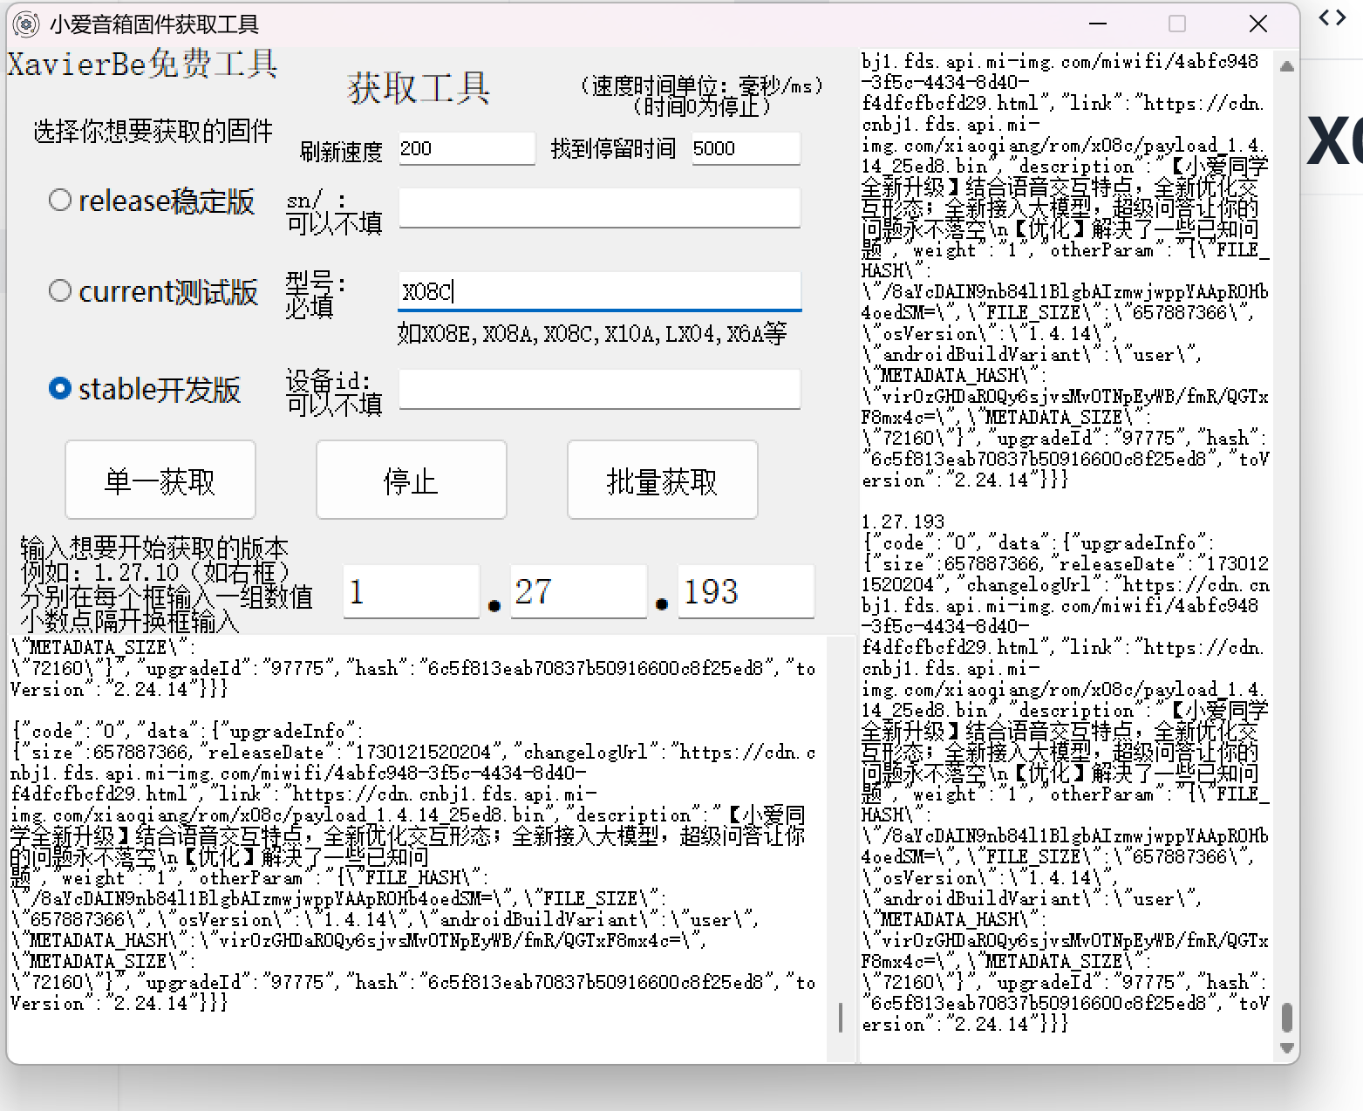1363x1111 pixels.
Task: Click the 型号: 必填 label
Action: pyautogui.click(x=316, y=295)
